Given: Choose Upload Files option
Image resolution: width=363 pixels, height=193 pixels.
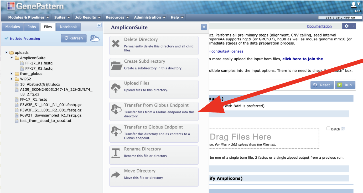Looking at the screenshot, I should pyautogui.click(x=154, y=89).
